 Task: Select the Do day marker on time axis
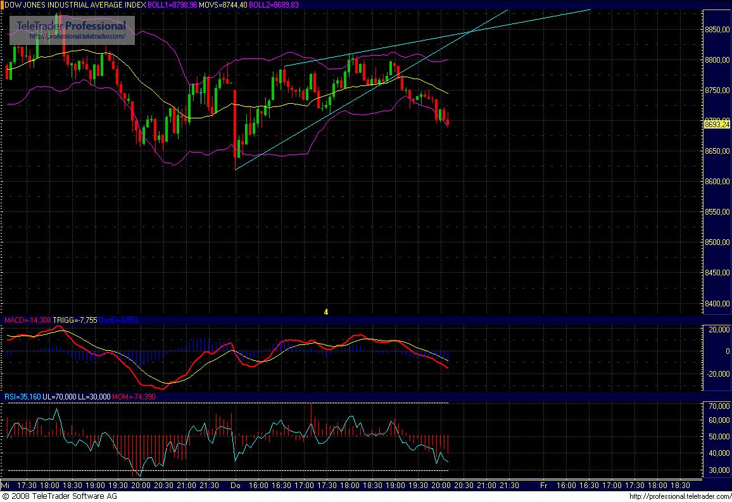[x=236, y=485]
